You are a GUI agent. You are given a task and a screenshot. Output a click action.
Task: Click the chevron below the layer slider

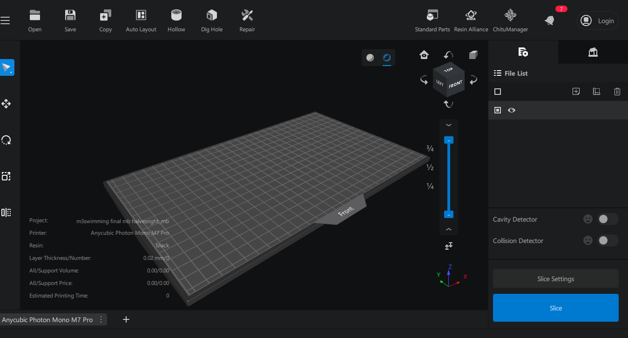pyautogui.click(x=449, y=229)
